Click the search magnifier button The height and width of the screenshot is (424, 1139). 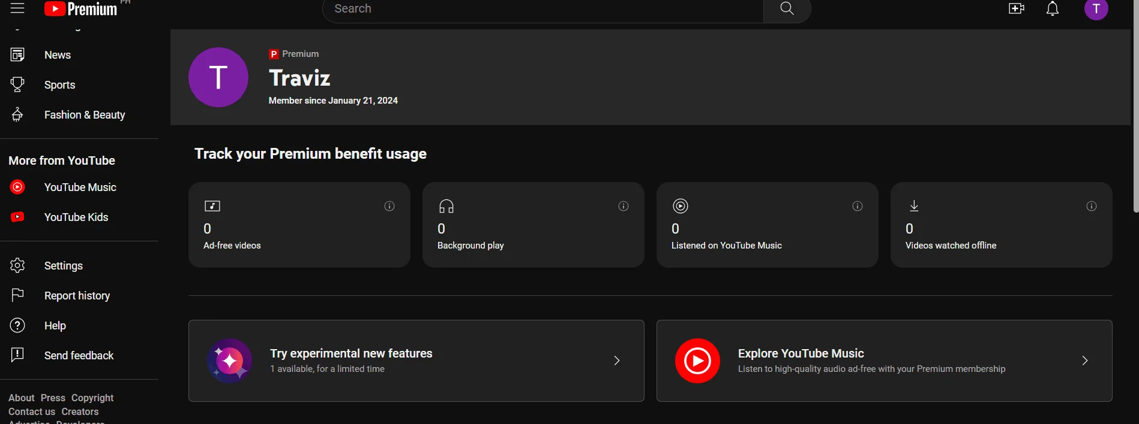787,8
